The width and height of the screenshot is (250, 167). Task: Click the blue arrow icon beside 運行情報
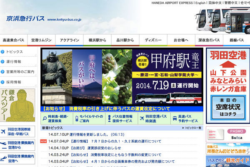click(x=2, y=62)
